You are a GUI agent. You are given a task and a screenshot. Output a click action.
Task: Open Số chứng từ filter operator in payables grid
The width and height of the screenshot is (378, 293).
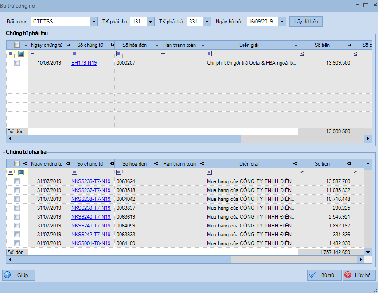[74, 172]
